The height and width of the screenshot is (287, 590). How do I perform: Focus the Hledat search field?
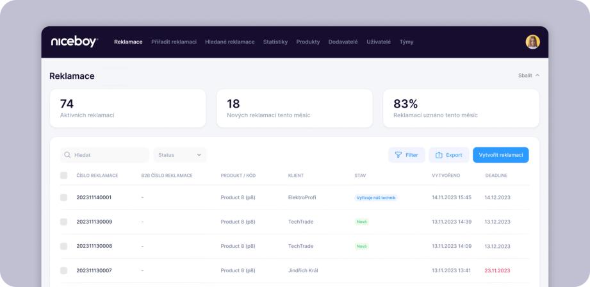[x=105, y=155]
